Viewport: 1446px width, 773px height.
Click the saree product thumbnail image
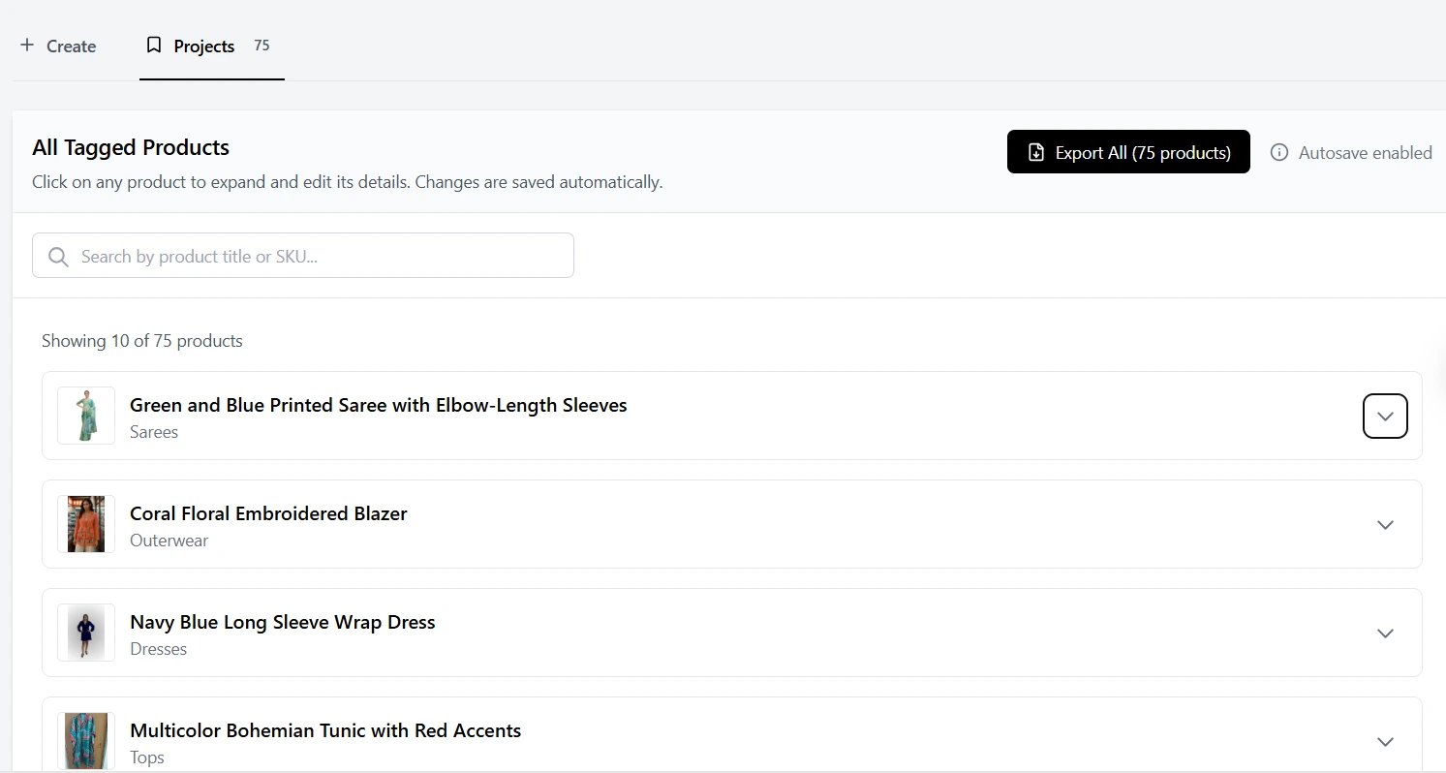click(x=85, y=416)
